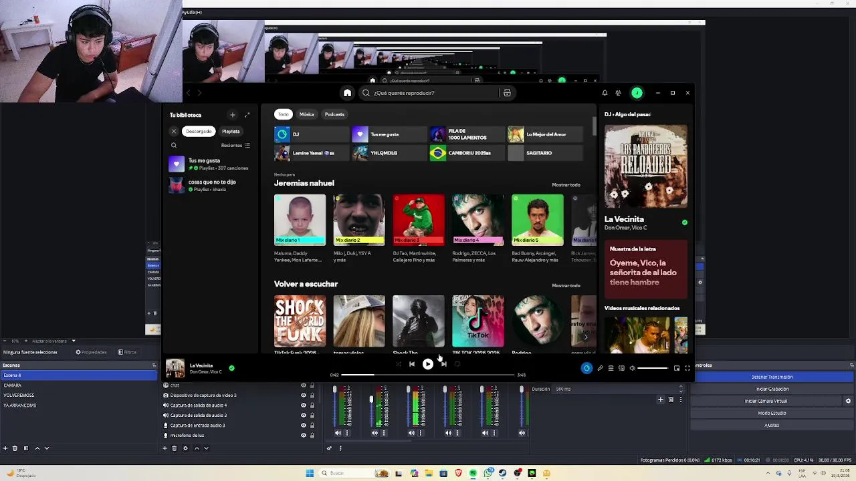
Task: Go to Spotify Home via house icon
Action: (347, 93)
